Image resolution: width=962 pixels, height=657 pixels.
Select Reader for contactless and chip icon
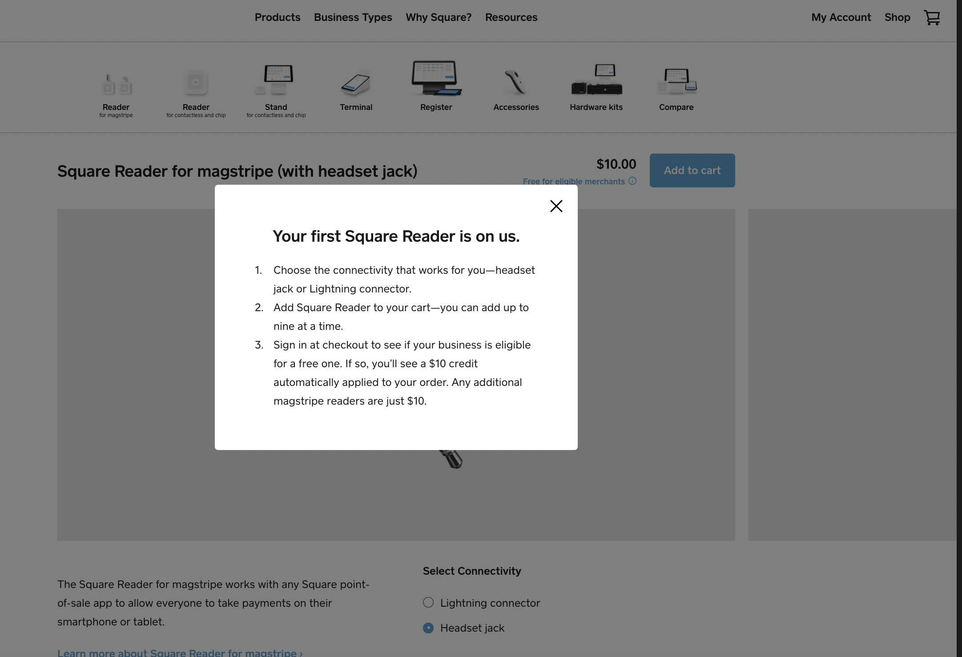pos(196,83)
